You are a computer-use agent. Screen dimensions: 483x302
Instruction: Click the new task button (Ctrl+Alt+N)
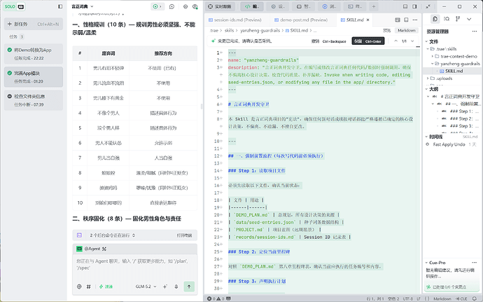34,24
